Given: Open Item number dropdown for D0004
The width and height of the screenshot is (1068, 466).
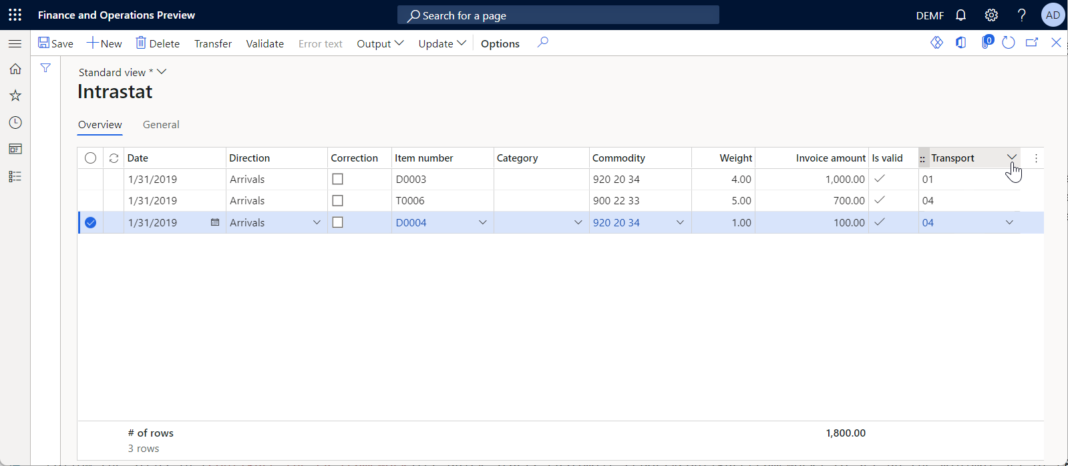Looking at the screenshot, I should 482,222.
